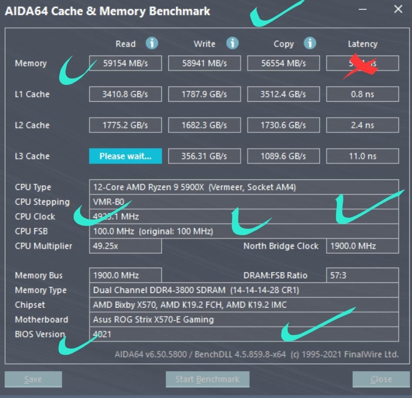Viewport: 412px width, 398px height.
Task: Click North Bridge Clock value 1900.0 MHz
Action: click(x=362, y=246)
